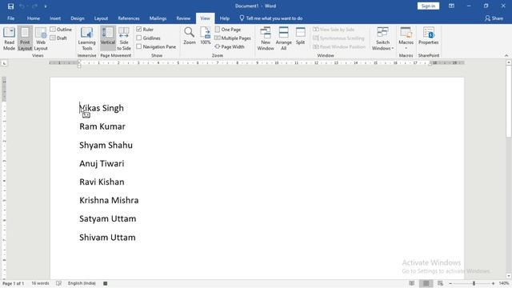The width and height of the screenshot is (512, 288).
Task: Switch to Read Mode view
Action: (x=9, y=38)
